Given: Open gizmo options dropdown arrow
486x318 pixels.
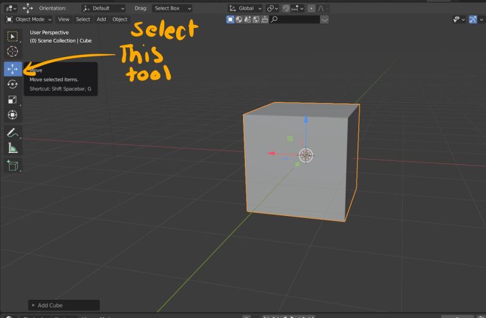Looking at the screenshot, I should pos(481,19).
